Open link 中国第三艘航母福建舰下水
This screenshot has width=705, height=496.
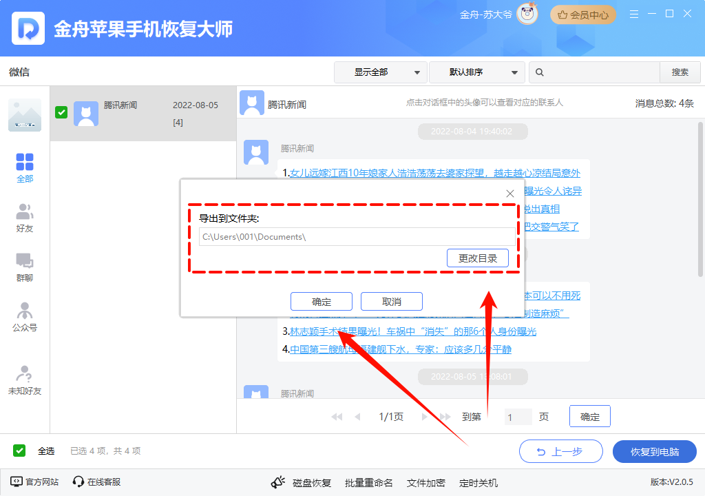tap(401, 349)
